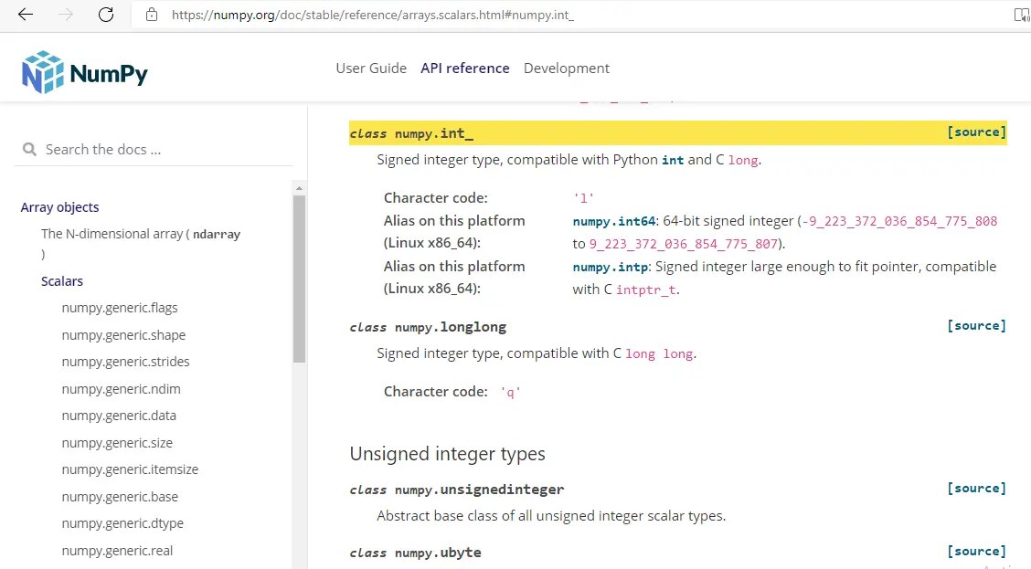Select numpy.generic.flags in the sidebar
Screen dimensions: 1031x569
click(120, 308)
